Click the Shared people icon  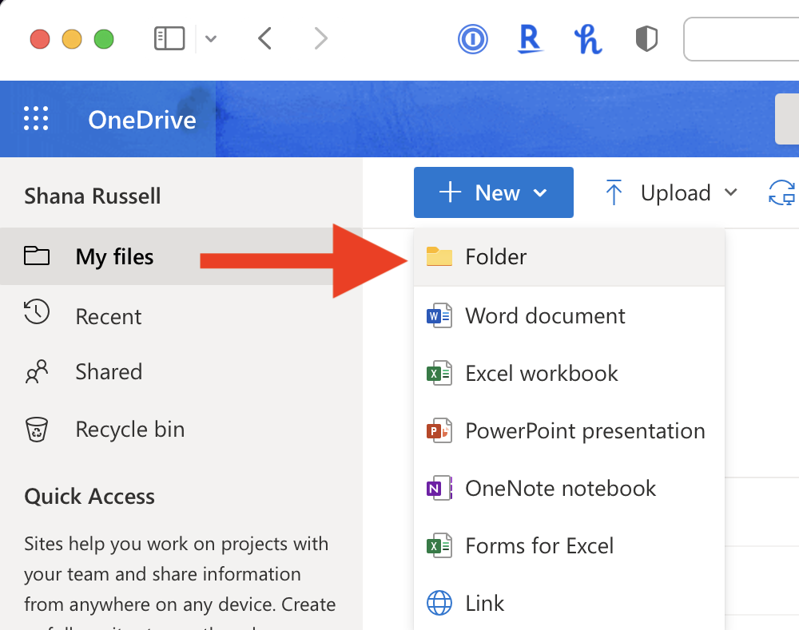click(x=37, y=372)
